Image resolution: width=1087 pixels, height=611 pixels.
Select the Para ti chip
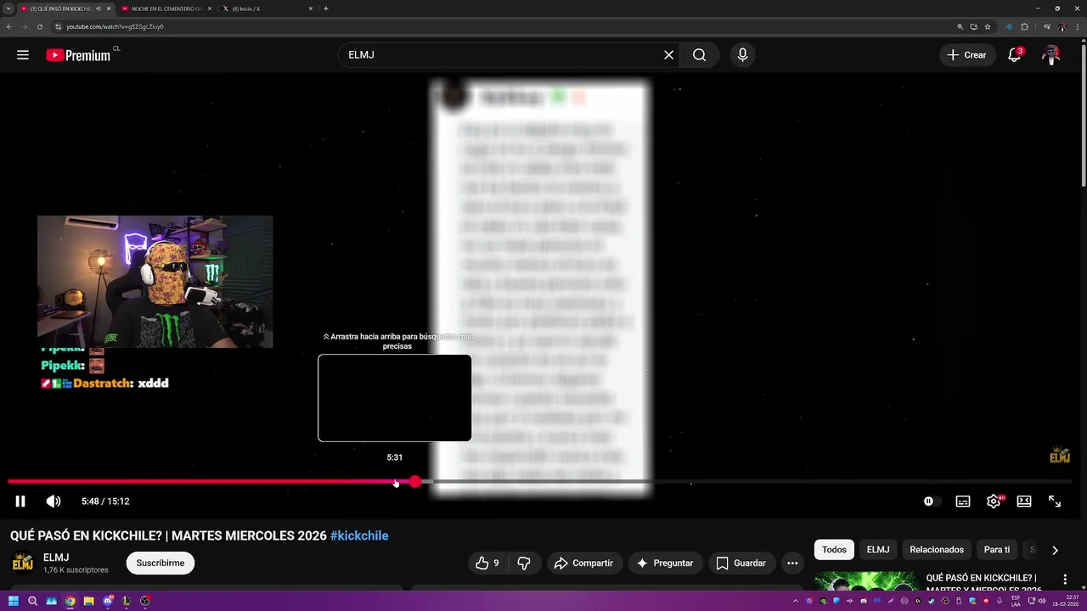click(x=997, y=550)
